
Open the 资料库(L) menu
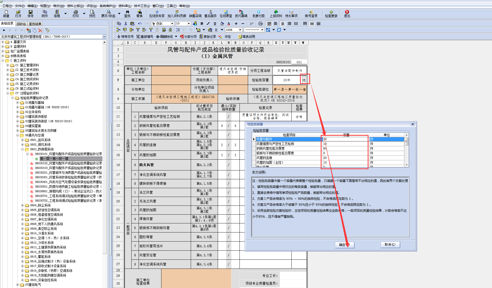coord(125,6)
